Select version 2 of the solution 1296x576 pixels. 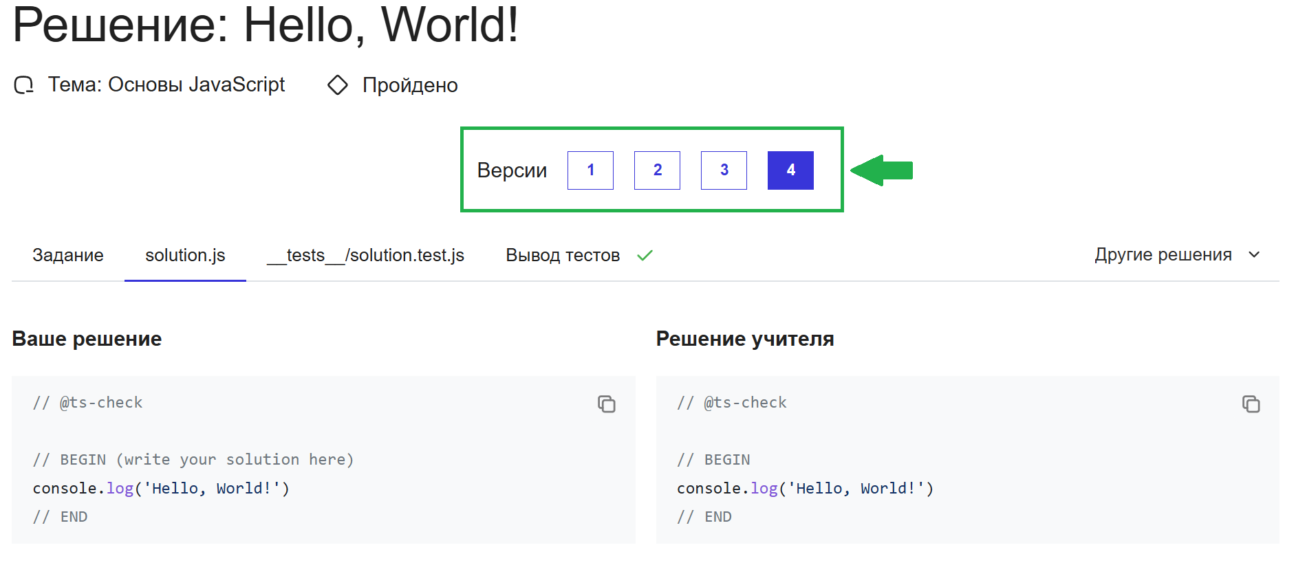657,170
